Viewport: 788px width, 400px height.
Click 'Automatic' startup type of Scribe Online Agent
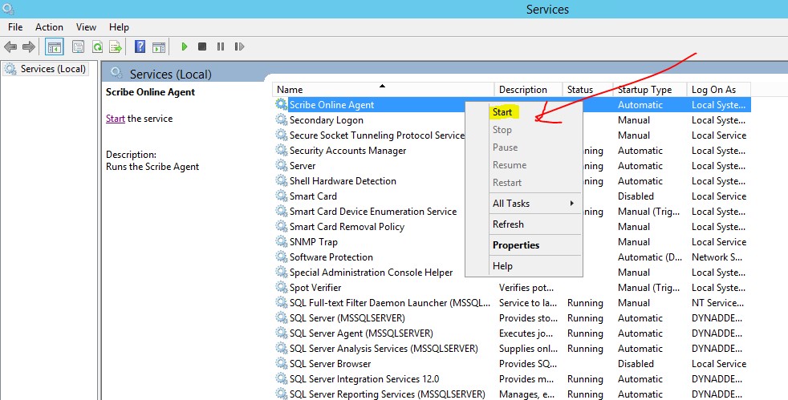[x=640, y=105]
